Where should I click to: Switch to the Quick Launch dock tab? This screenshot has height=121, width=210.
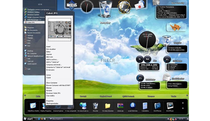pos(128,96)
